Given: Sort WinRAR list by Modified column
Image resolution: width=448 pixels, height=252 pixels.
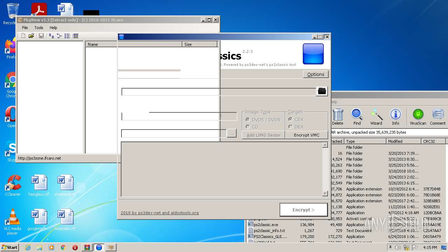Looking at the screenshot, I should (404, 141).
